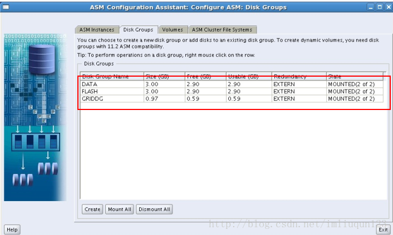Click the 3.00 size cell in DATA row
Image resolution: width=393 pixels, height=235 pixels.
coord(165,84)
